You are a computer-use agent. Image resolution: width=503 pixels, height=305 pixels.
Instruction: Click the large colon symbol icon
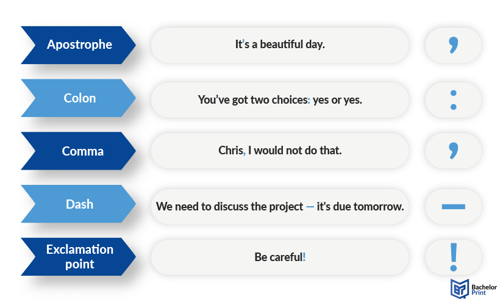click(x=453, y=100)
